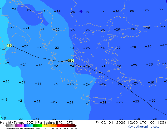The width and height of the screenshot is (167, 129).
Task: Click the '-54' label under the color scale
Action: click(8, 128)
